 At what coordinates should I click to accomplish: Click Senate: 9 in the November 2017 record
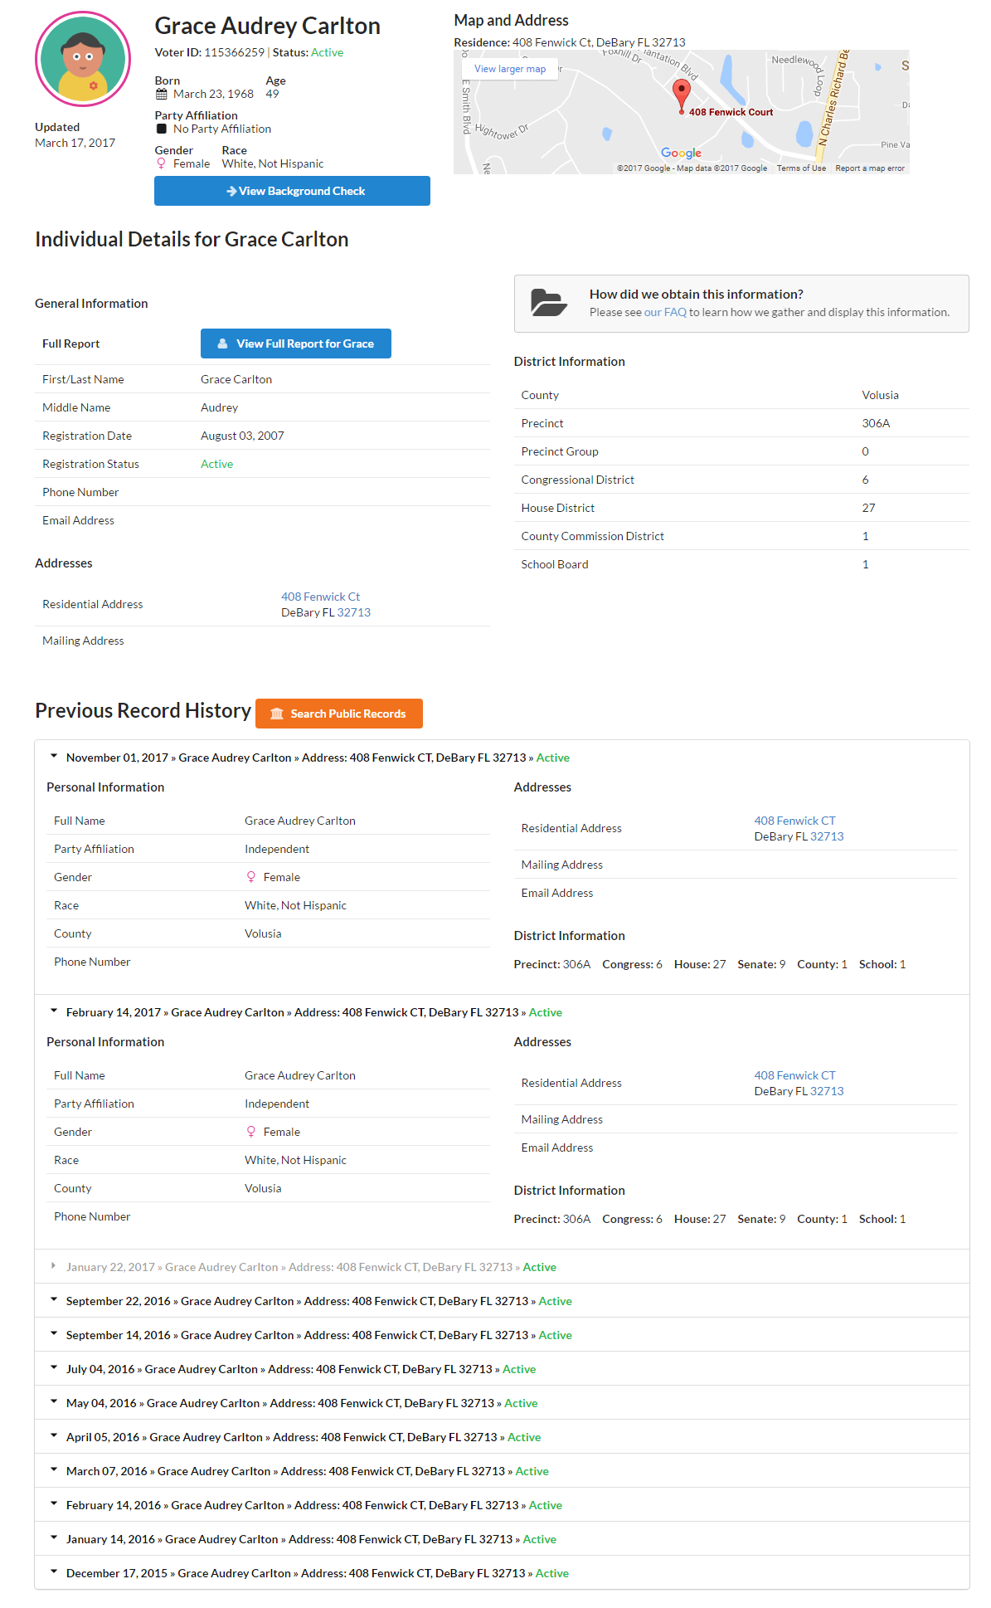tap(761, 964)
